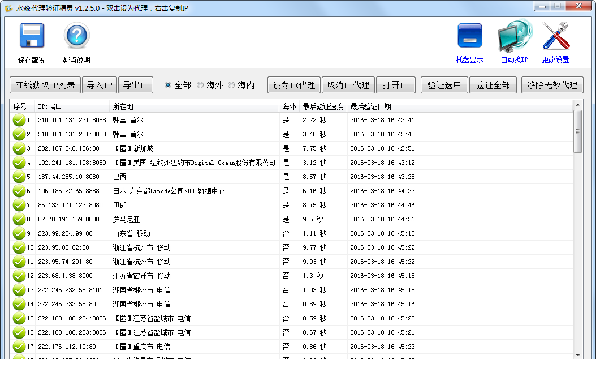Sort by the IP:端口 column header
596x372 pixels.
(x=72, y=106)
